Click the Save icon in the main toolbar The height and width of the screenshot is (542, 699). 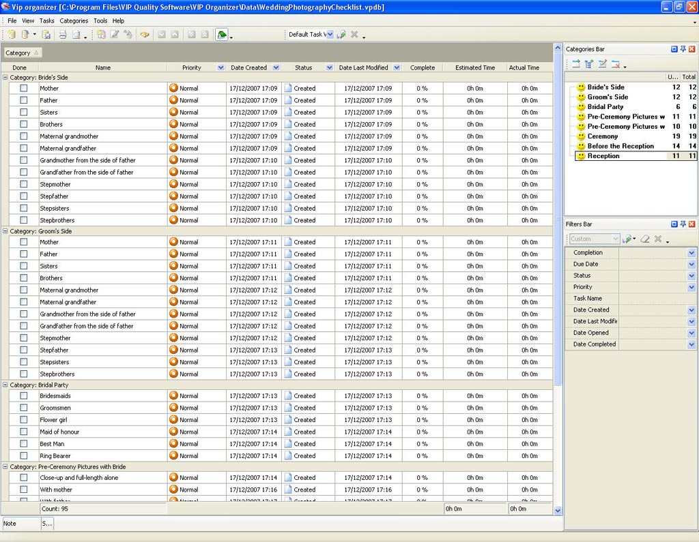coord(46,35)
